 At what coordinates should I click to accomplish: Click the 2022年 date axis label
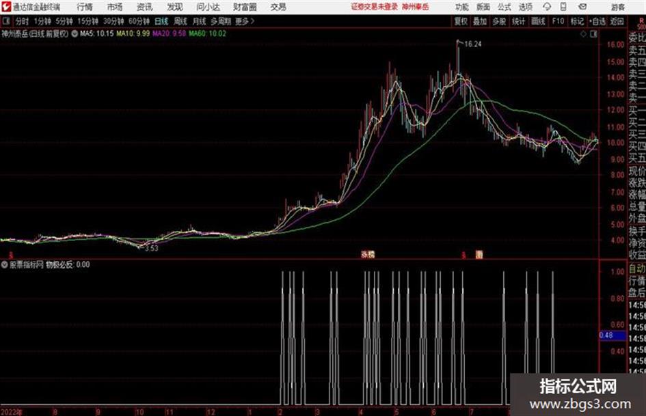12,412
